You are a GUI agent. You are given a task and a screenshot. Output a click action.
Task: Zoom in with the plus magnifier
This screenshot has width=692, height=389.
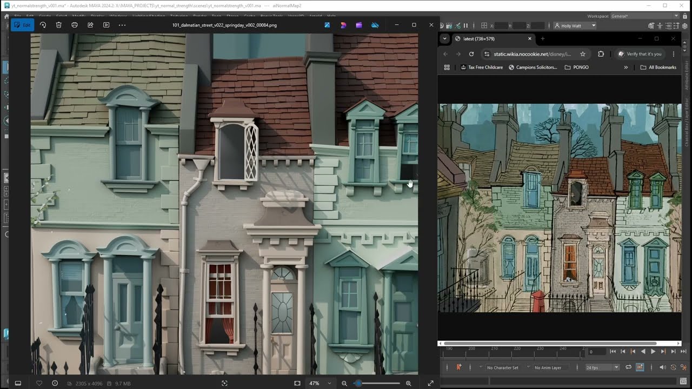click(x=408, y=383)
